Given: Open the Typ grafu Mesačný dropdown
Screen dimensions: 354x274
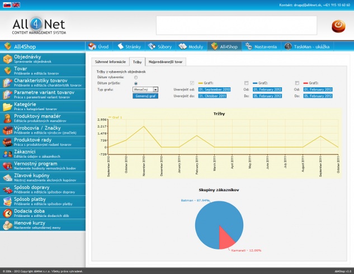Looking at the screenshot, I should (x=145, y=89).
